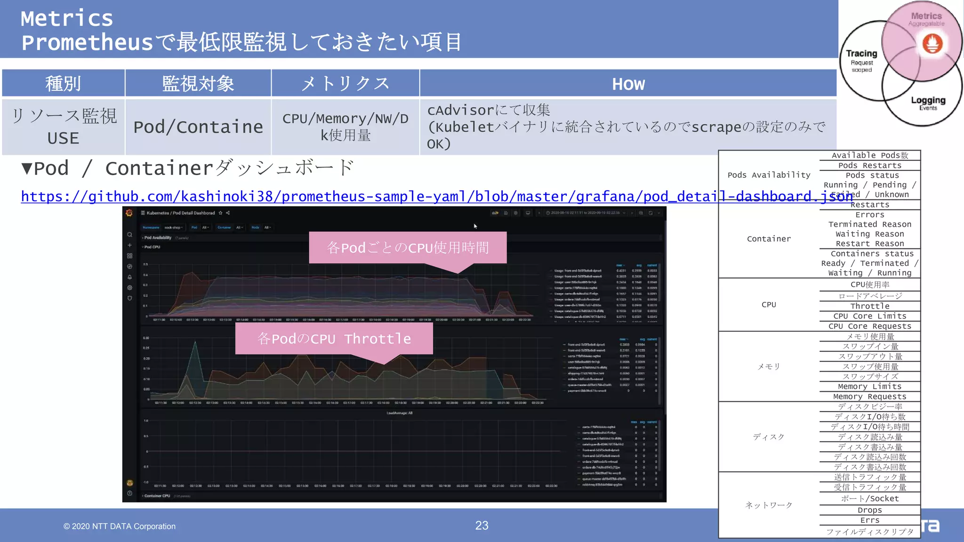Open the Configuration gear icon in sidebar
964x542 pixels.
129,287
